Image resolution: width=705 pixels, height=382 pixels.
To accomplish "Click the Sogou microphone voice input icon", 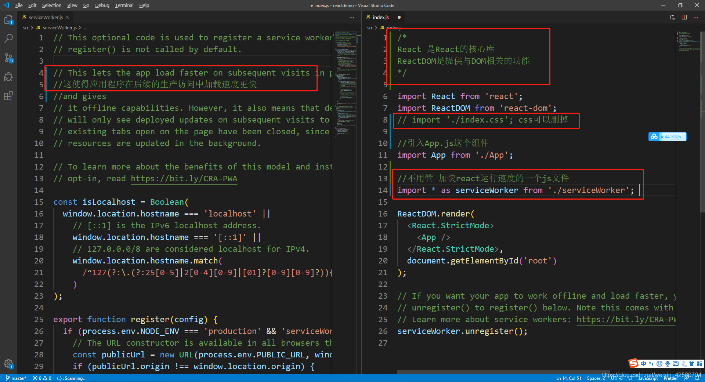I will point(668,364).
